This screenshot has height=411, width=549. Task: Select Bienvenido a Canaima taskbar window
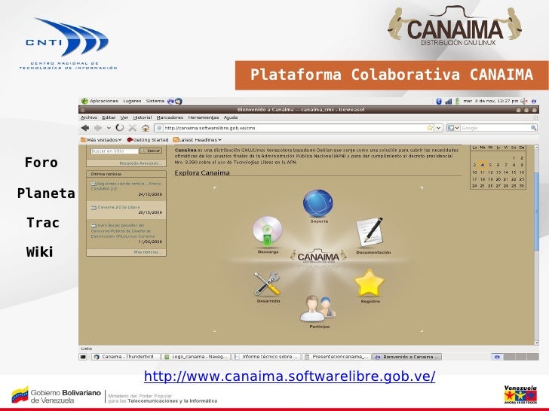click(407, 357)
